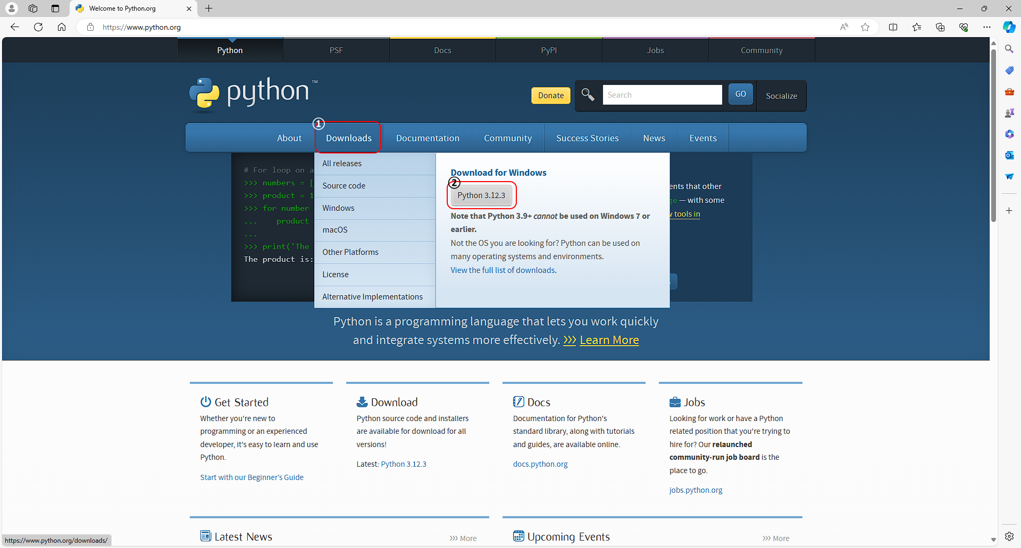Open Outlook from the Edge sidebar

1010,155
